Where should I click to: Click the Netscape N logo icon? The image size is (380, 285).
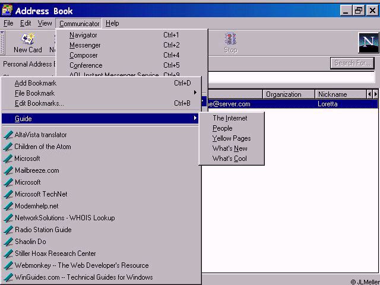click(368, 43)
